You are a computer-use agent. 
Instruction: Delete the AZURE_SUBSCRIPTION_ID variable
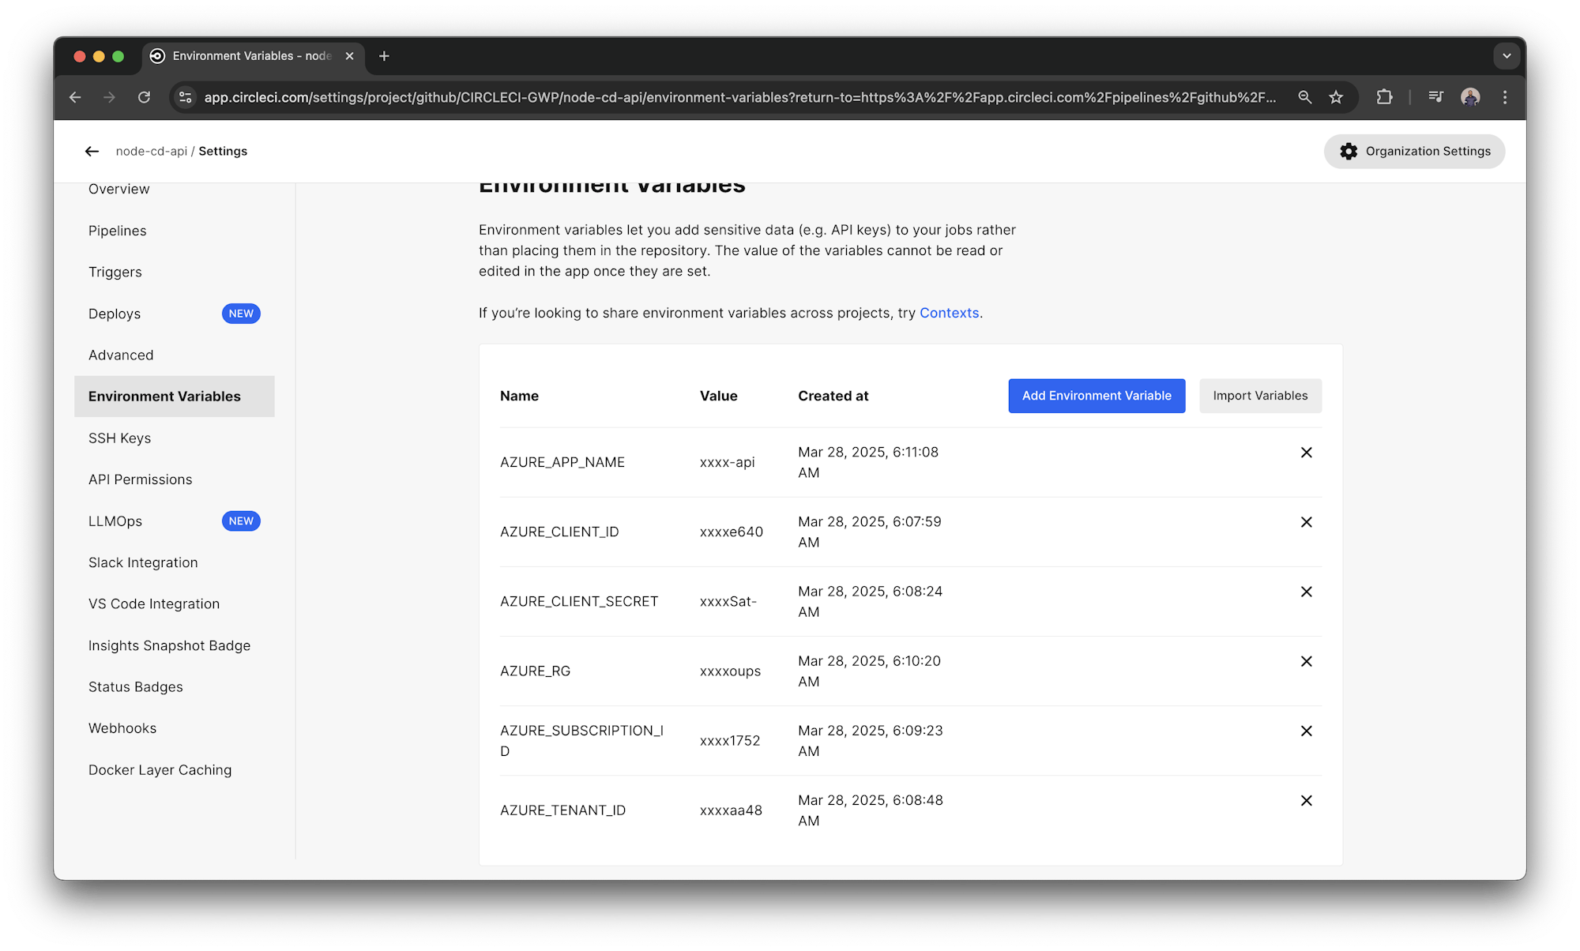click(1307, 731)
